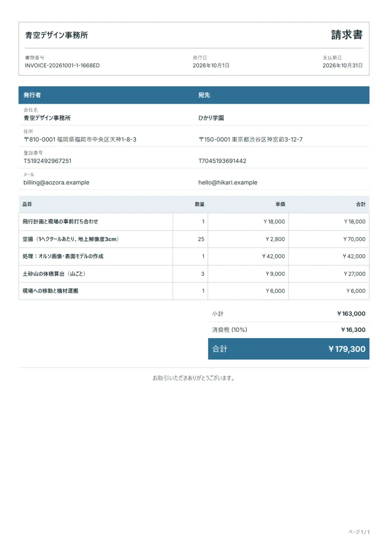
Task: Click the 数量 table header
Action: pyautogui.click(x=200, y=204)
